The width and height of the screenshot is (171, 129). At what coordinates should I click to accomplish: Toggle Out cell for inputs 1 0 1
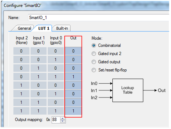click(73, 94)
